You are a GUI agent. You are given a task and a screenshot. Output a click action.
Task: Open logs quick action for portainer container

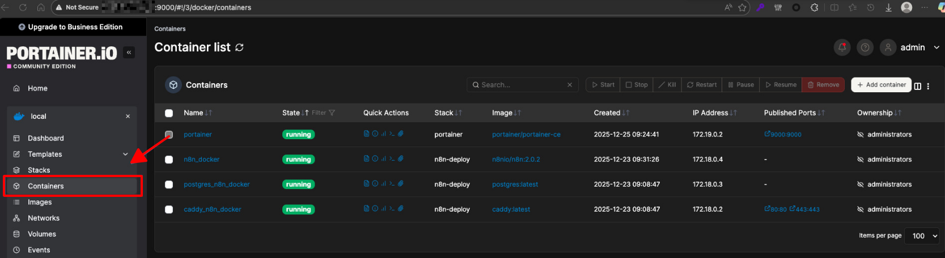(x=366, y=134)
